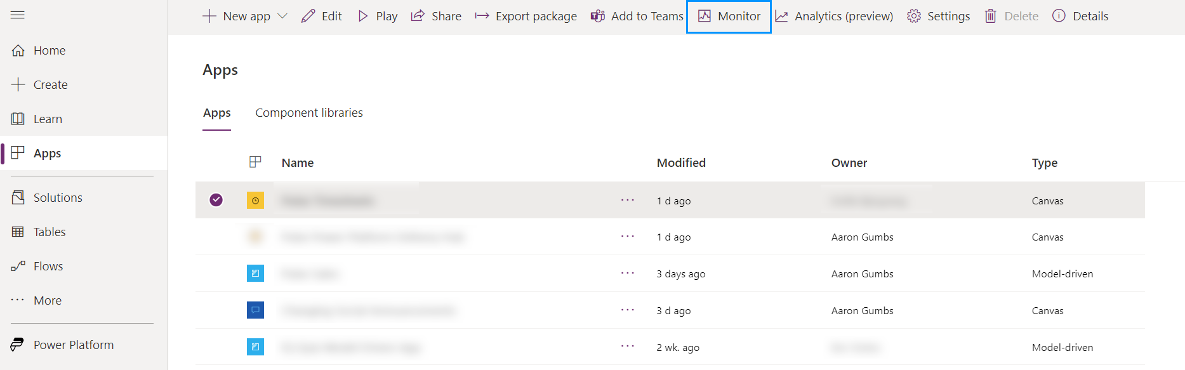Image resolution: width=1185 pixels, height=370 pixels.
Task: Open the Monitor tool for the selected app
Action: coord(728,16)
